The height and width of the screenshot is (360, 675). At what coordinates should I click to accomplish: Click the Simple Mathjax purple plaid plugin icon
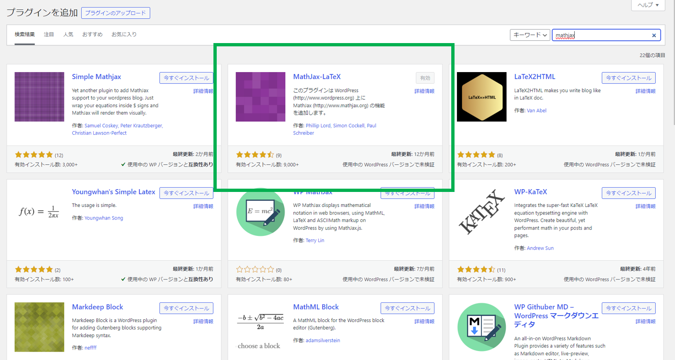(39, 97)
